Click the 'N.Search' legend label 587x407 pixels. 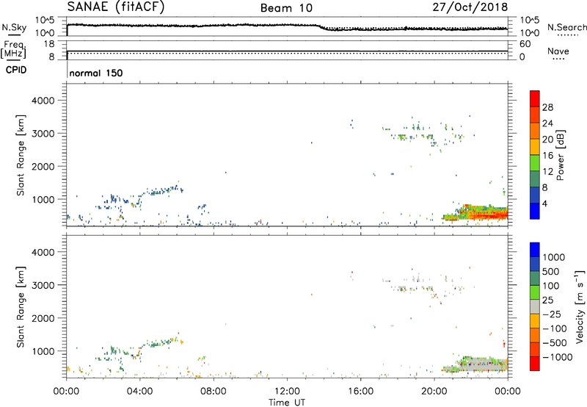coord(566,27)
